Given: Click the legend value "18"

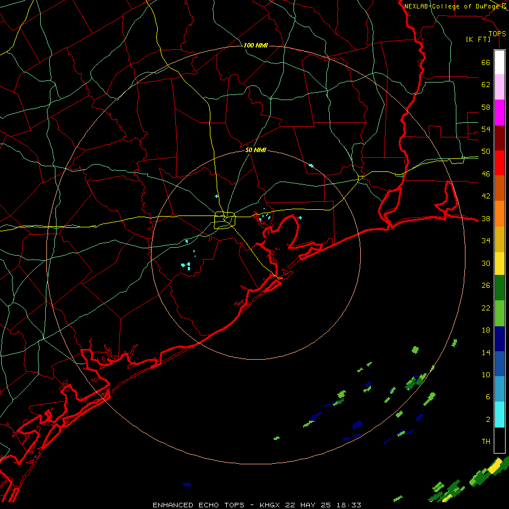Looking at the screenshot, I should [x=486, y=330].
